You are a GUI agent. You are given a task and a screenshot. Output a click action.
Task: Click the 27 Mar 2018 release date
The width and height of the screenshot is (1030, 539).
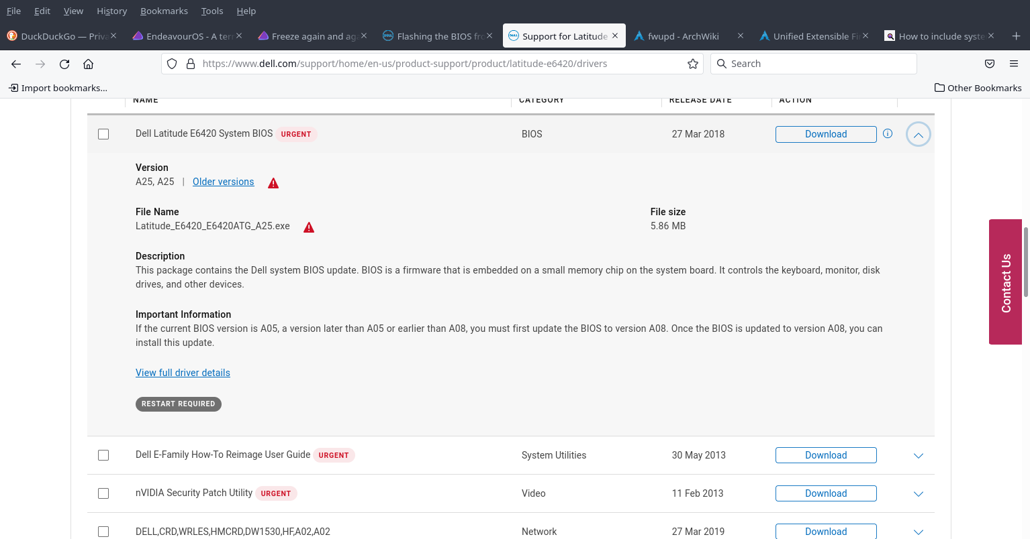tap(698, 134)
